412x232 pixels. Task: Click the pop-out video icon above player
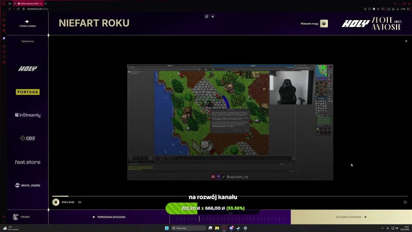click(x=207, y=16)
